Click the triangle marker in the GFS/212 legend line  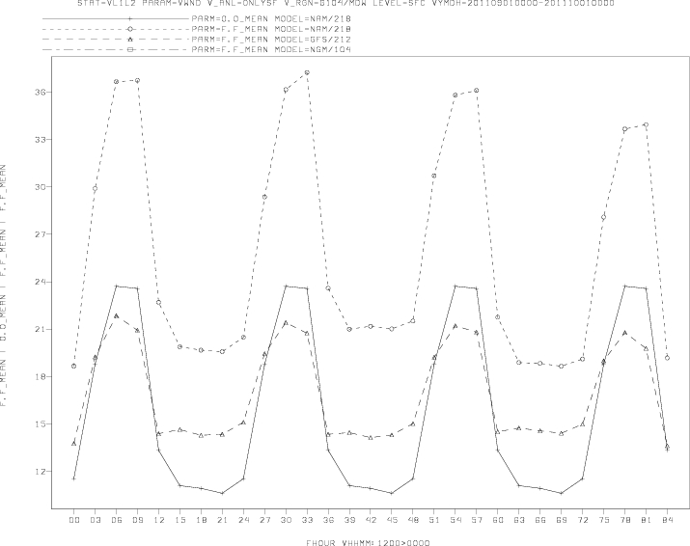pos(129,40)
